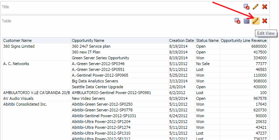Select the Opportunity Name column header
The image size is (279, 140).
88,40
